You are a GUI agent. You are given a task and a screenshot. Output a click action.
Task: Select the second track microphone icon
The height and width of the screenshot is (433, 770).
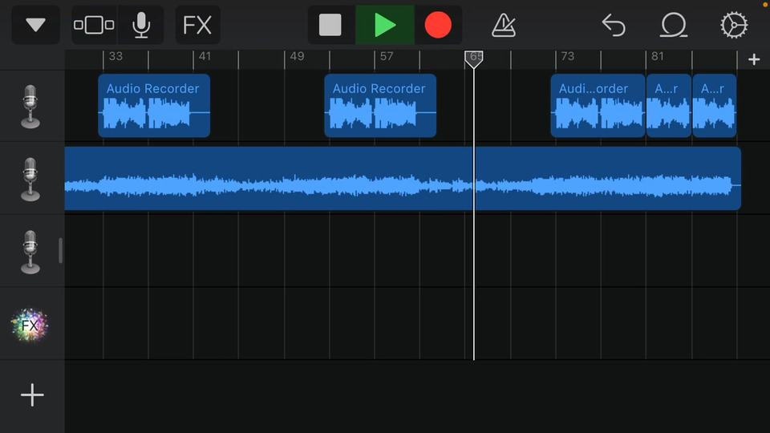pyautogui.click(x=30, y=179)
